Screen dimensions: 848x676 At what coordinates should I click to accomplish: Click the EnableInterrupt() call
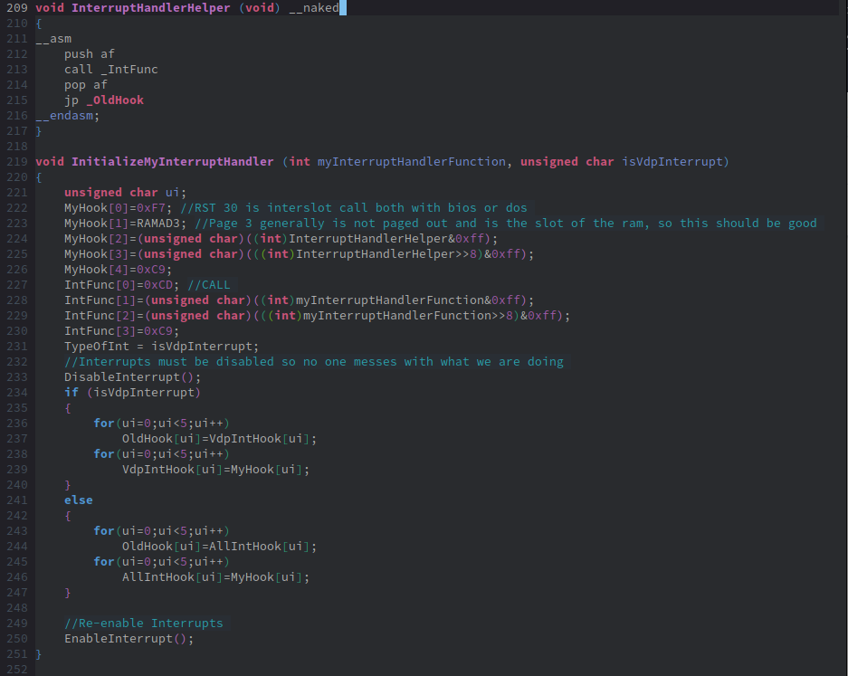coord(129,639)
